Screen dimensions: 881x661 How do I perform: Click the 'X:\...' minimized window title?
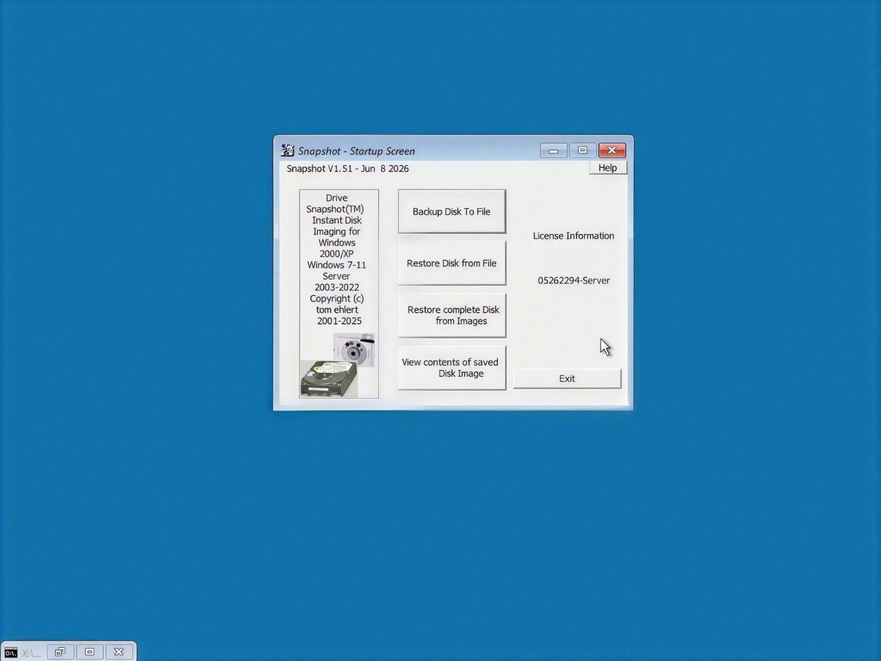[x=31, y=653]
